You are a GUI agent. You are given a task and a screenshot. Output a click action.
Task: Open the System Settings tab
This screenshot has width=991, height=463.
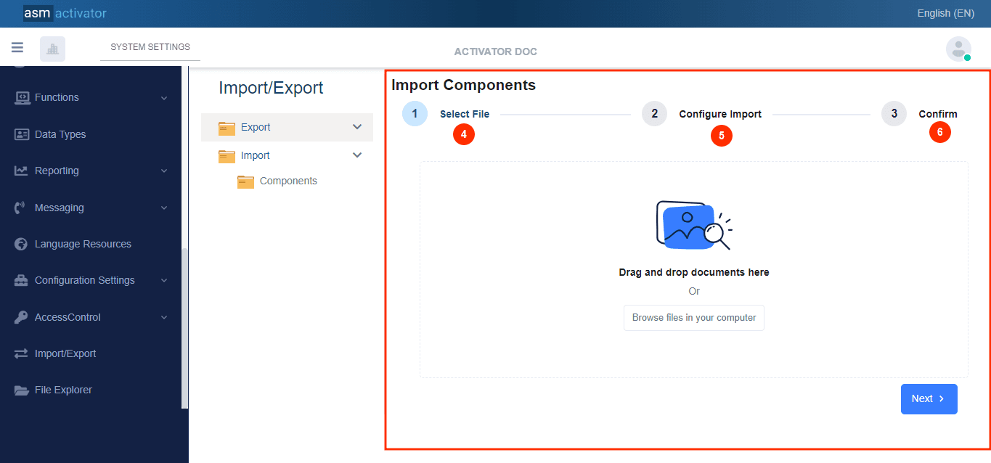click(150, 47)
